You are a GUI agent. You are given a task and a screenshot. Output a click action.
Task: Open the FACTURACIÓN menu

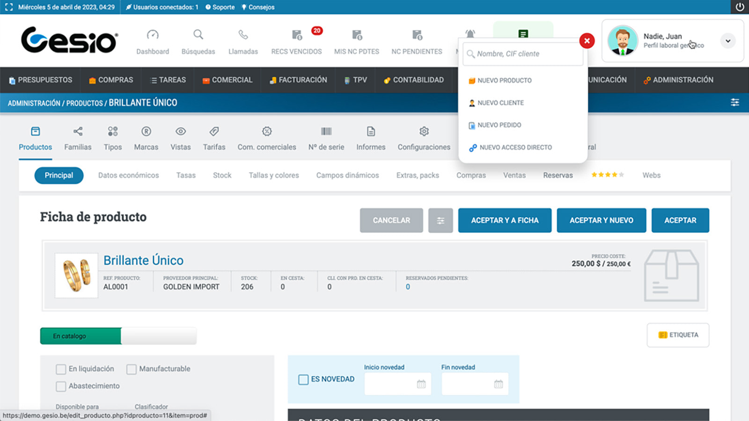click(298, 80)
